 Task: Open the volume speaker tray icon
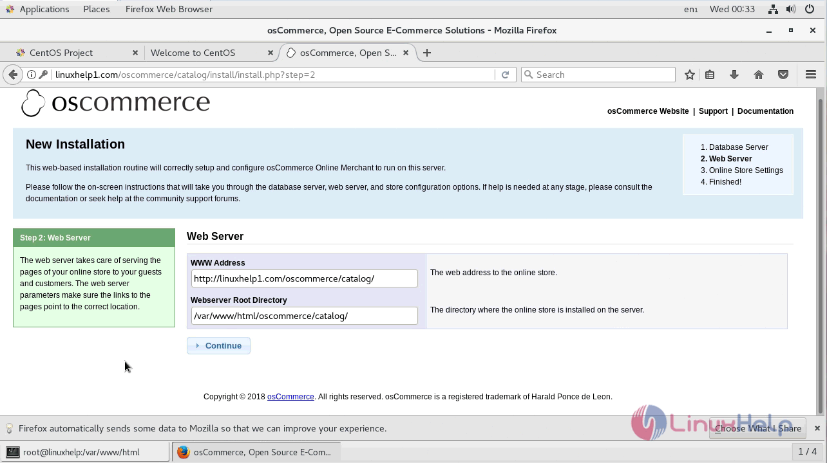tap(792, 9)
